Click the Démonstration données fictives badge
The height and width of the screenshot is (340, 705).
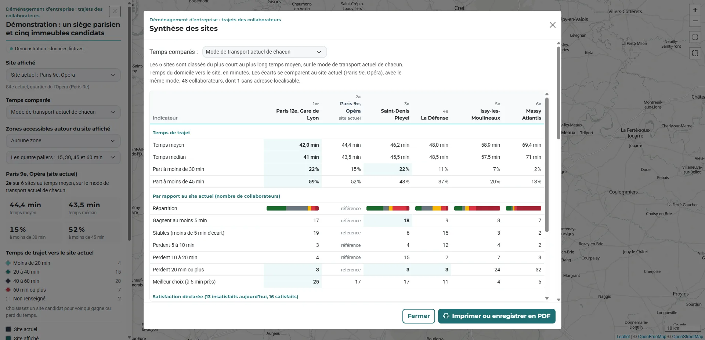point(46,48)
